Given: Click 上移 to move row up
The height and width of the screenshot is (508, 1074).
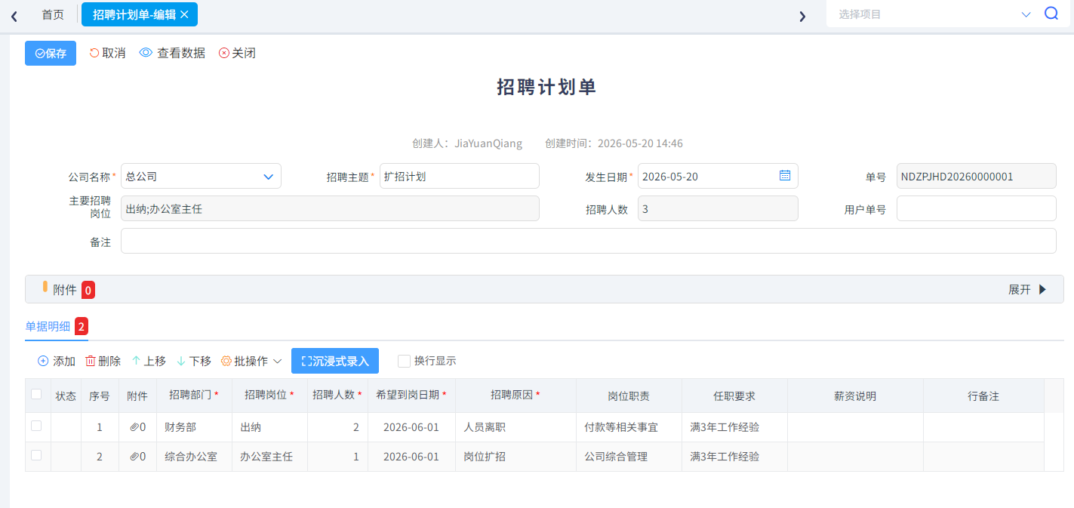Looking at the screenshot, I should pos(149,361).
